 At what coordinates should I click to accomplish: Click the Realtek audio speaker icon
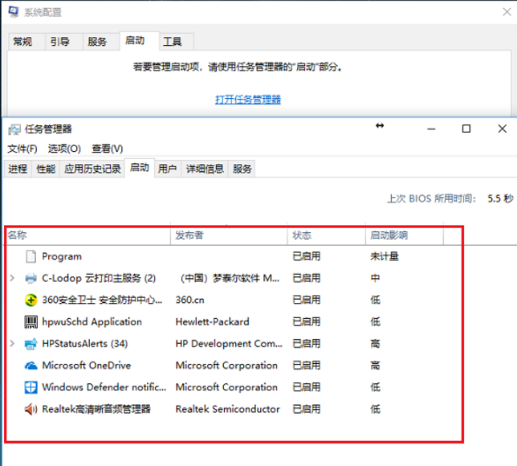(x=31, y=409)
